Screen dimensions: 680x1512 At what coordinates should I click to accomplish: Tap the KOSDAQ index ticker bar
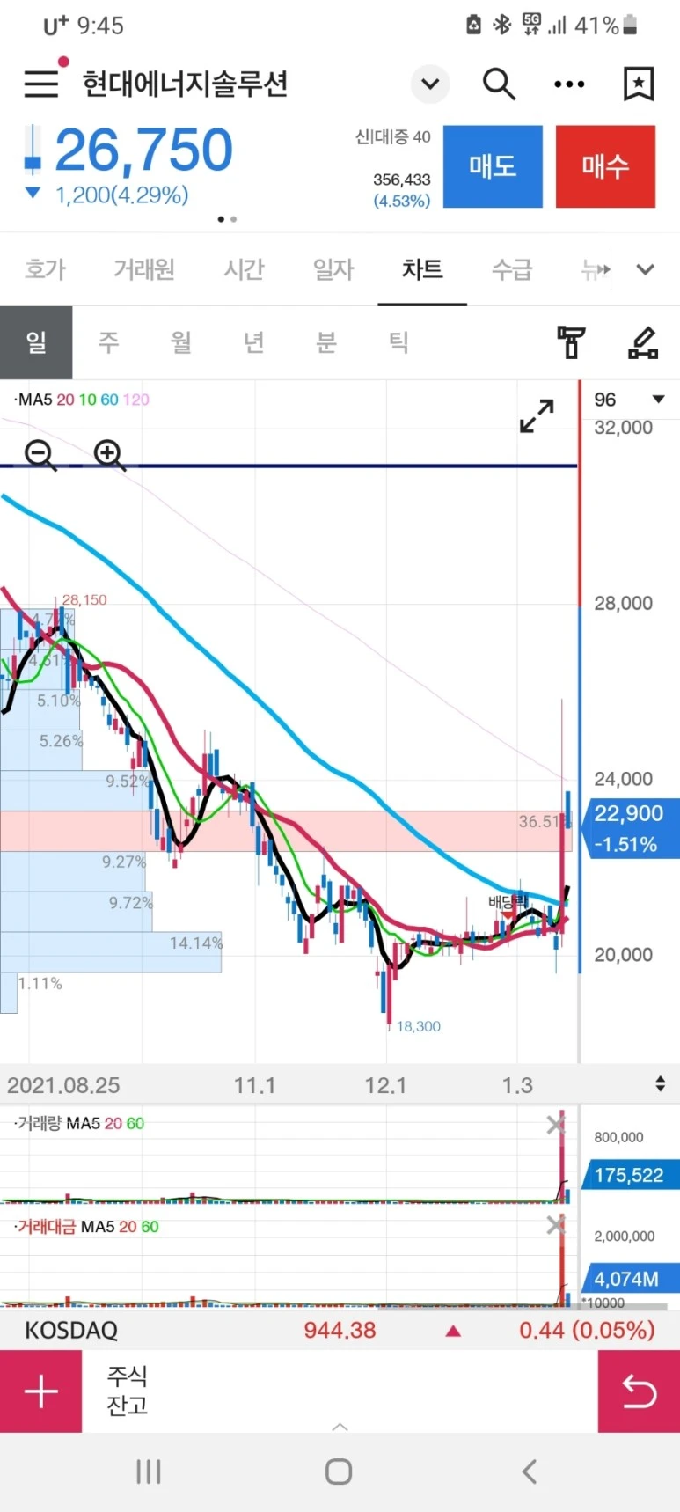pos(340,1330)
